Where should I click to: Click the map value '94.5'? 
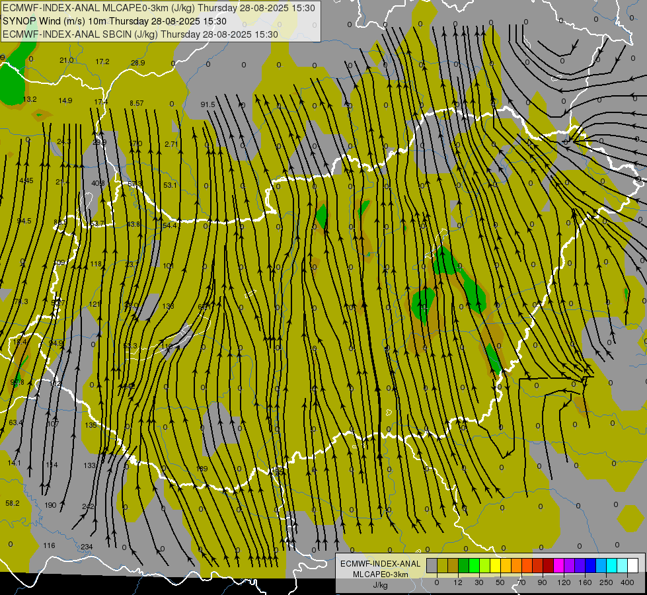point(24,221)
